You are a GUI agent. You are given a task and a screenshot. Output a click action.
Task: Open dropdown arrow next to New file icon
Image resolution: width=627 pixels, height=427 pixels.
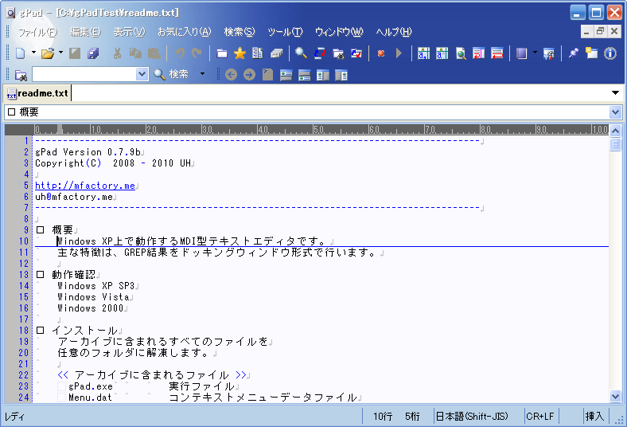point(33,53)
